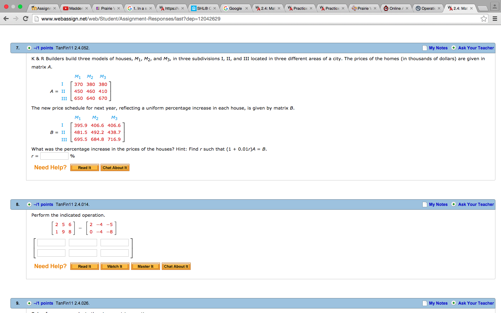Screen dimensions: 501x313
Task: Open My Notes for question 9
Action: point(438,303)
